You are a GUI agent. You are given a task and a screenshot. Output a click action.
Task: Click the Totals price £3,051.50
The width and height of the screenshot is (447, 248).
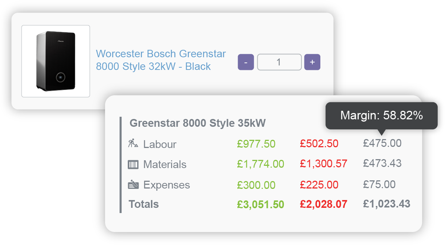click(260, 204)
